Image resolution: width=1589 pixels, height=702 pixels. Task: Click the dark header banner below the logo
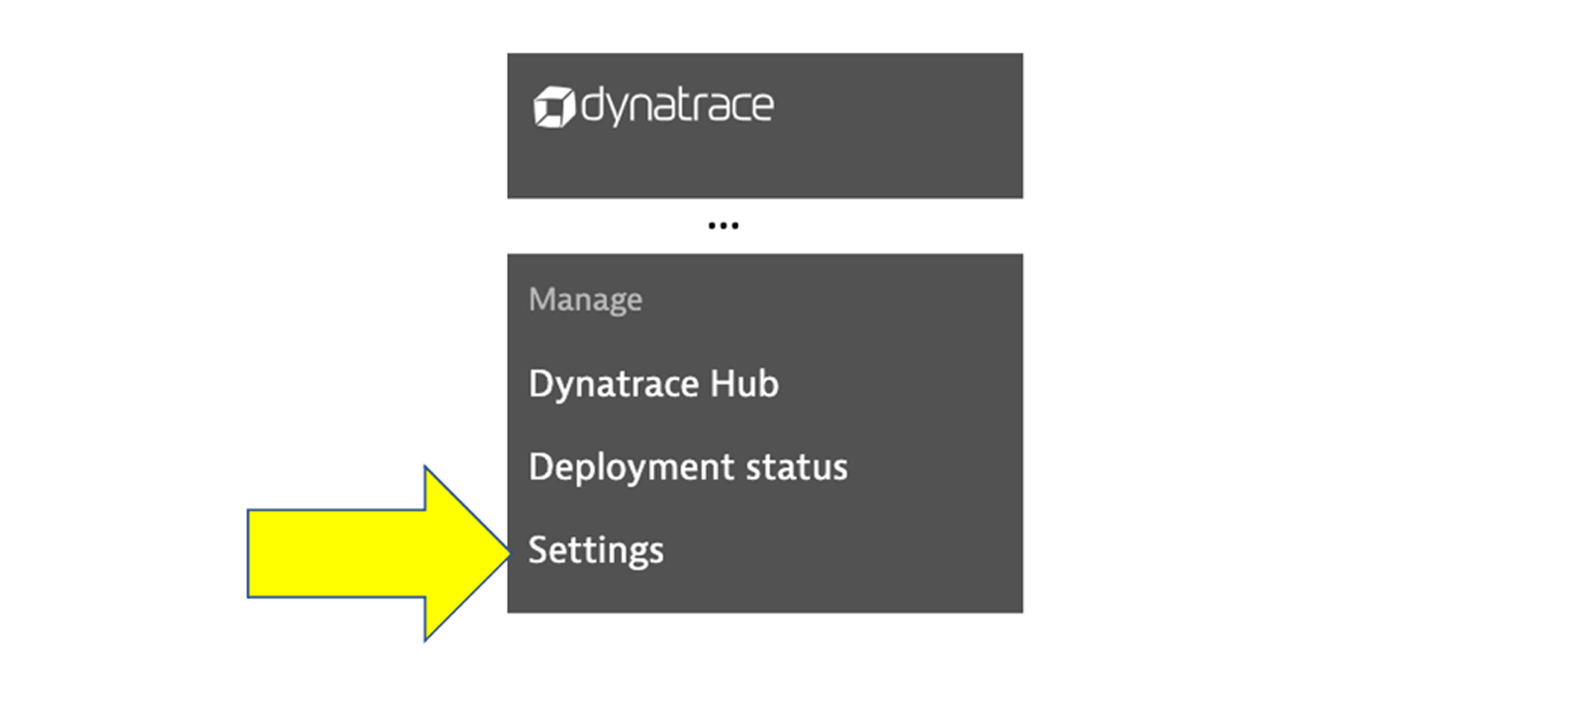point(764,168)
